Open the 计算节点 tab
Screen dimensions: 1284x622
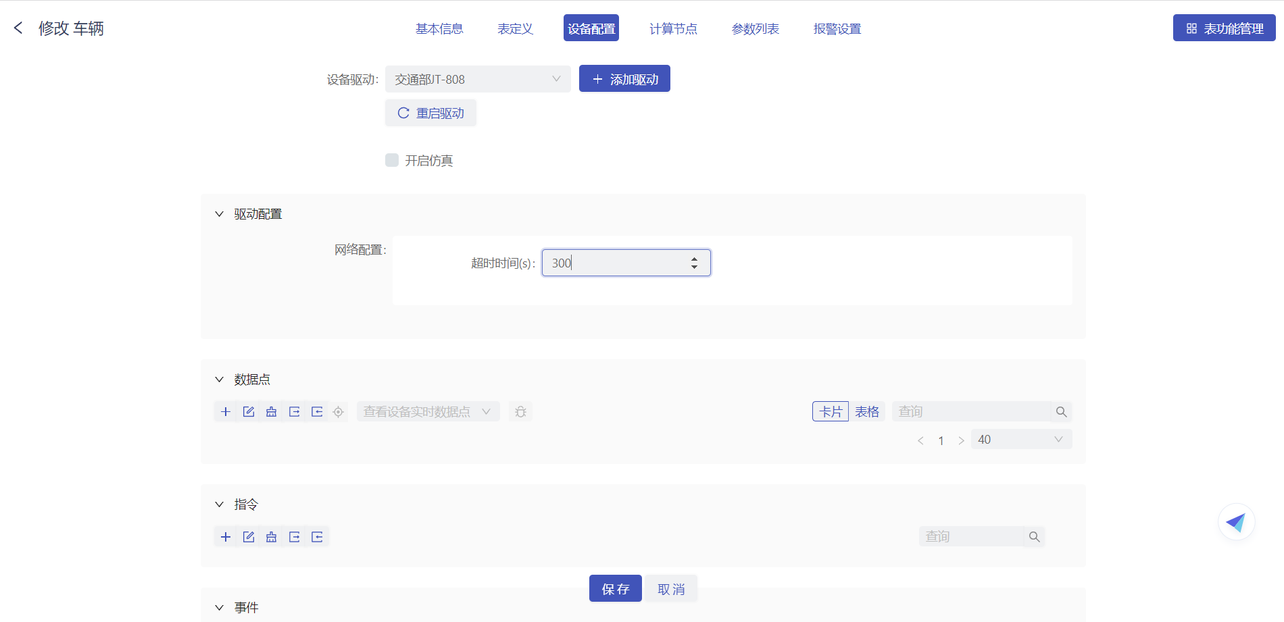click(673, 28)
